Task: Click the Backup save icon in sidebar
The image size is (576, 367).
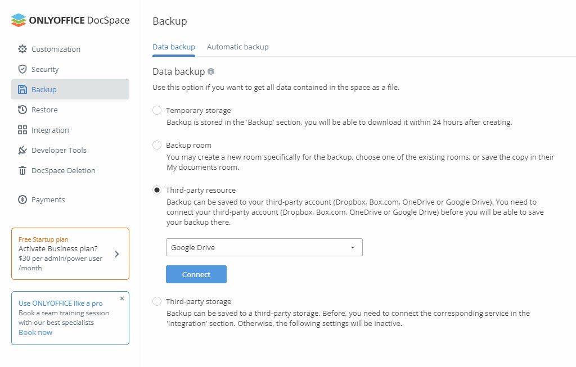Action: coord(23,89)
